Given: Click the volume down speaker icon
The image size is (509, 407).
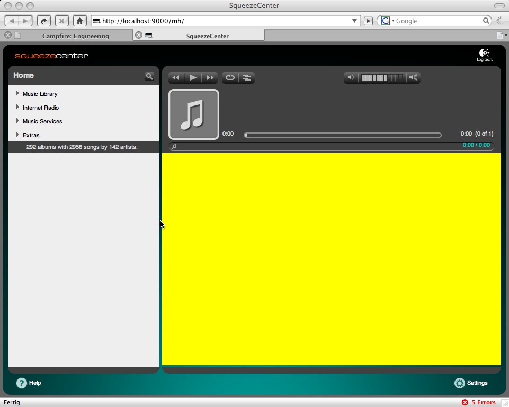Looking at the screenshot, I should click(x=351, y=78).
